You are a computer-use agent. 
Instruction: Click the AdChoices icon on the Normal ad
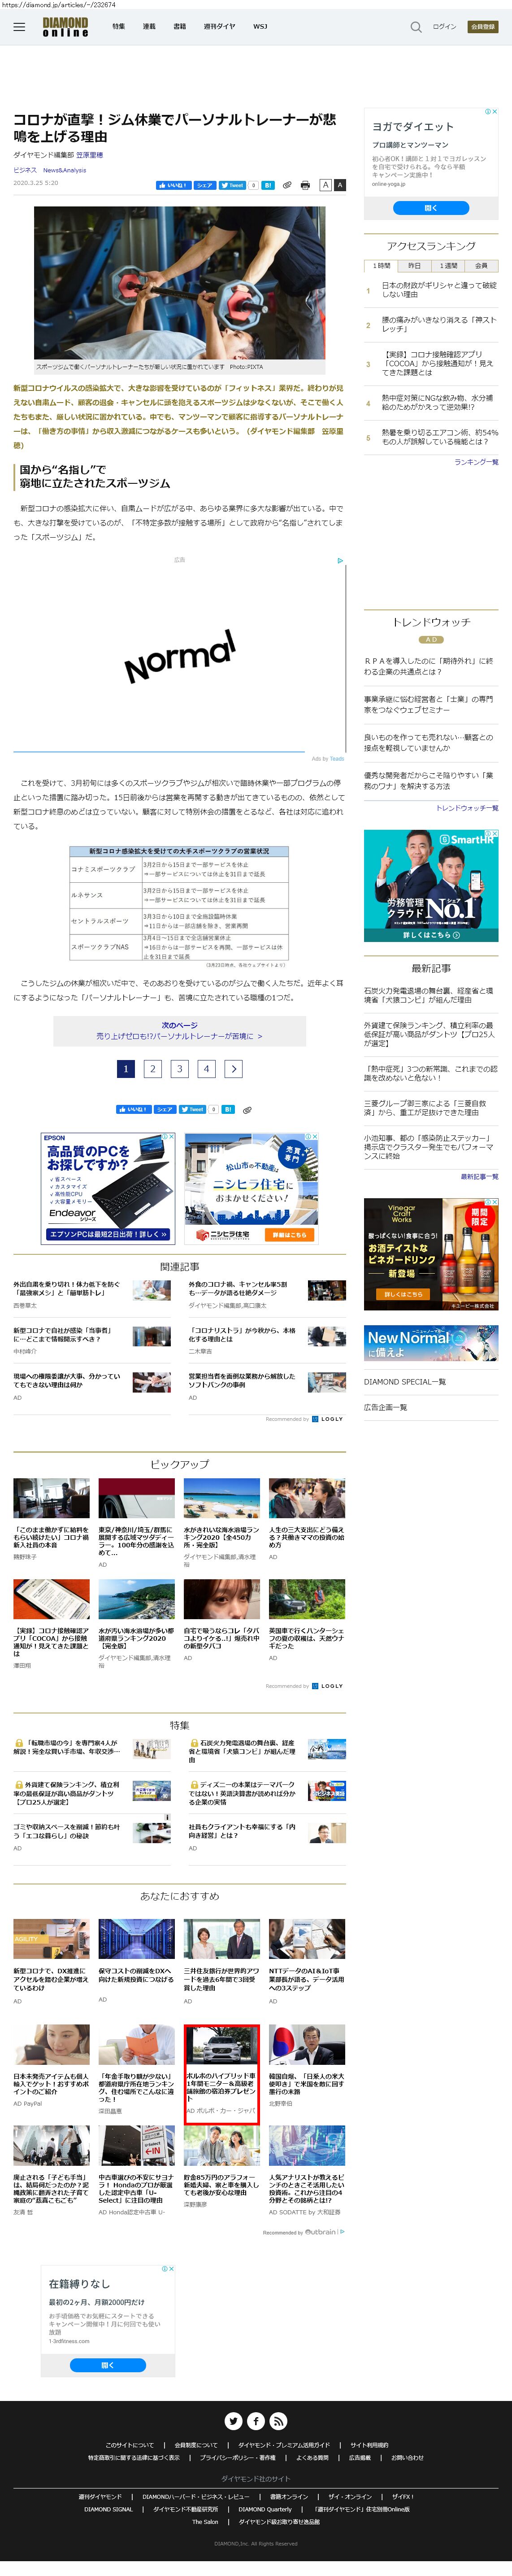340,560
